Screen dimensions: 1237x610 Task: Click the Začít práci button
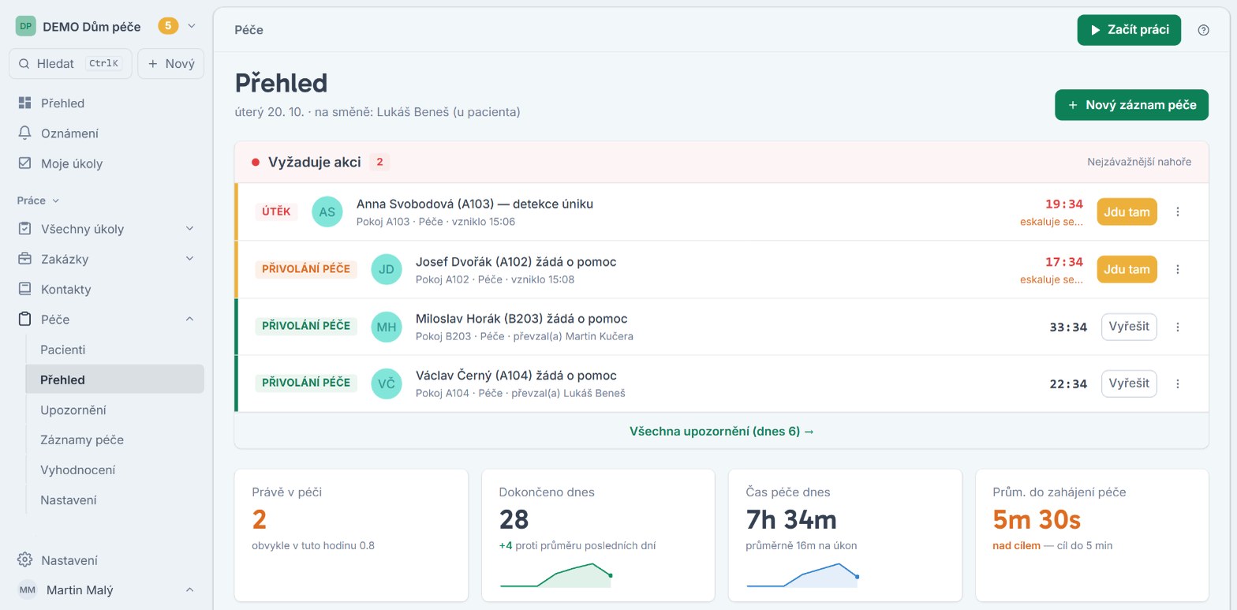click(1129, 30)
